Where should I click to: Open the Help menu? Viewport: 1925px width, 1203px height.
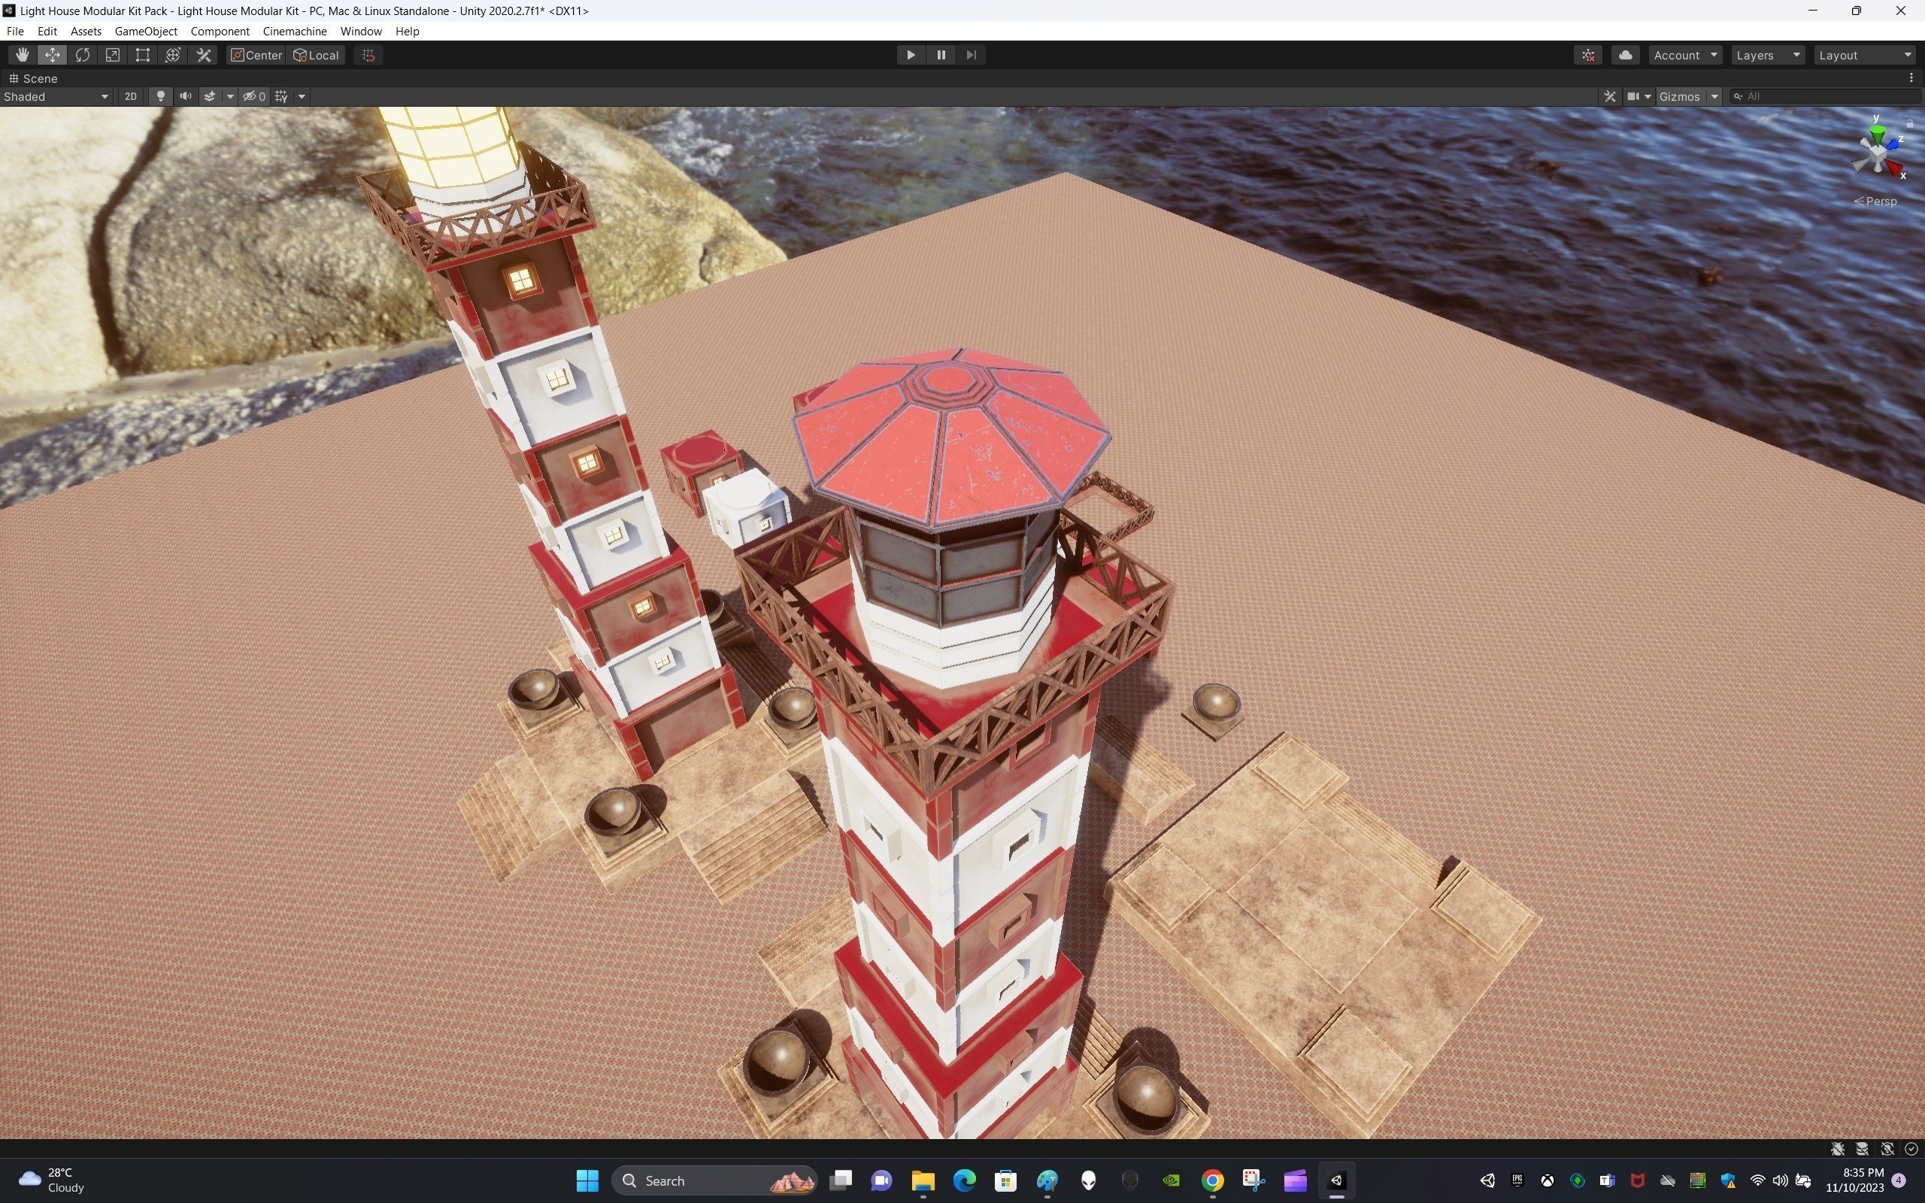[408, 31]
